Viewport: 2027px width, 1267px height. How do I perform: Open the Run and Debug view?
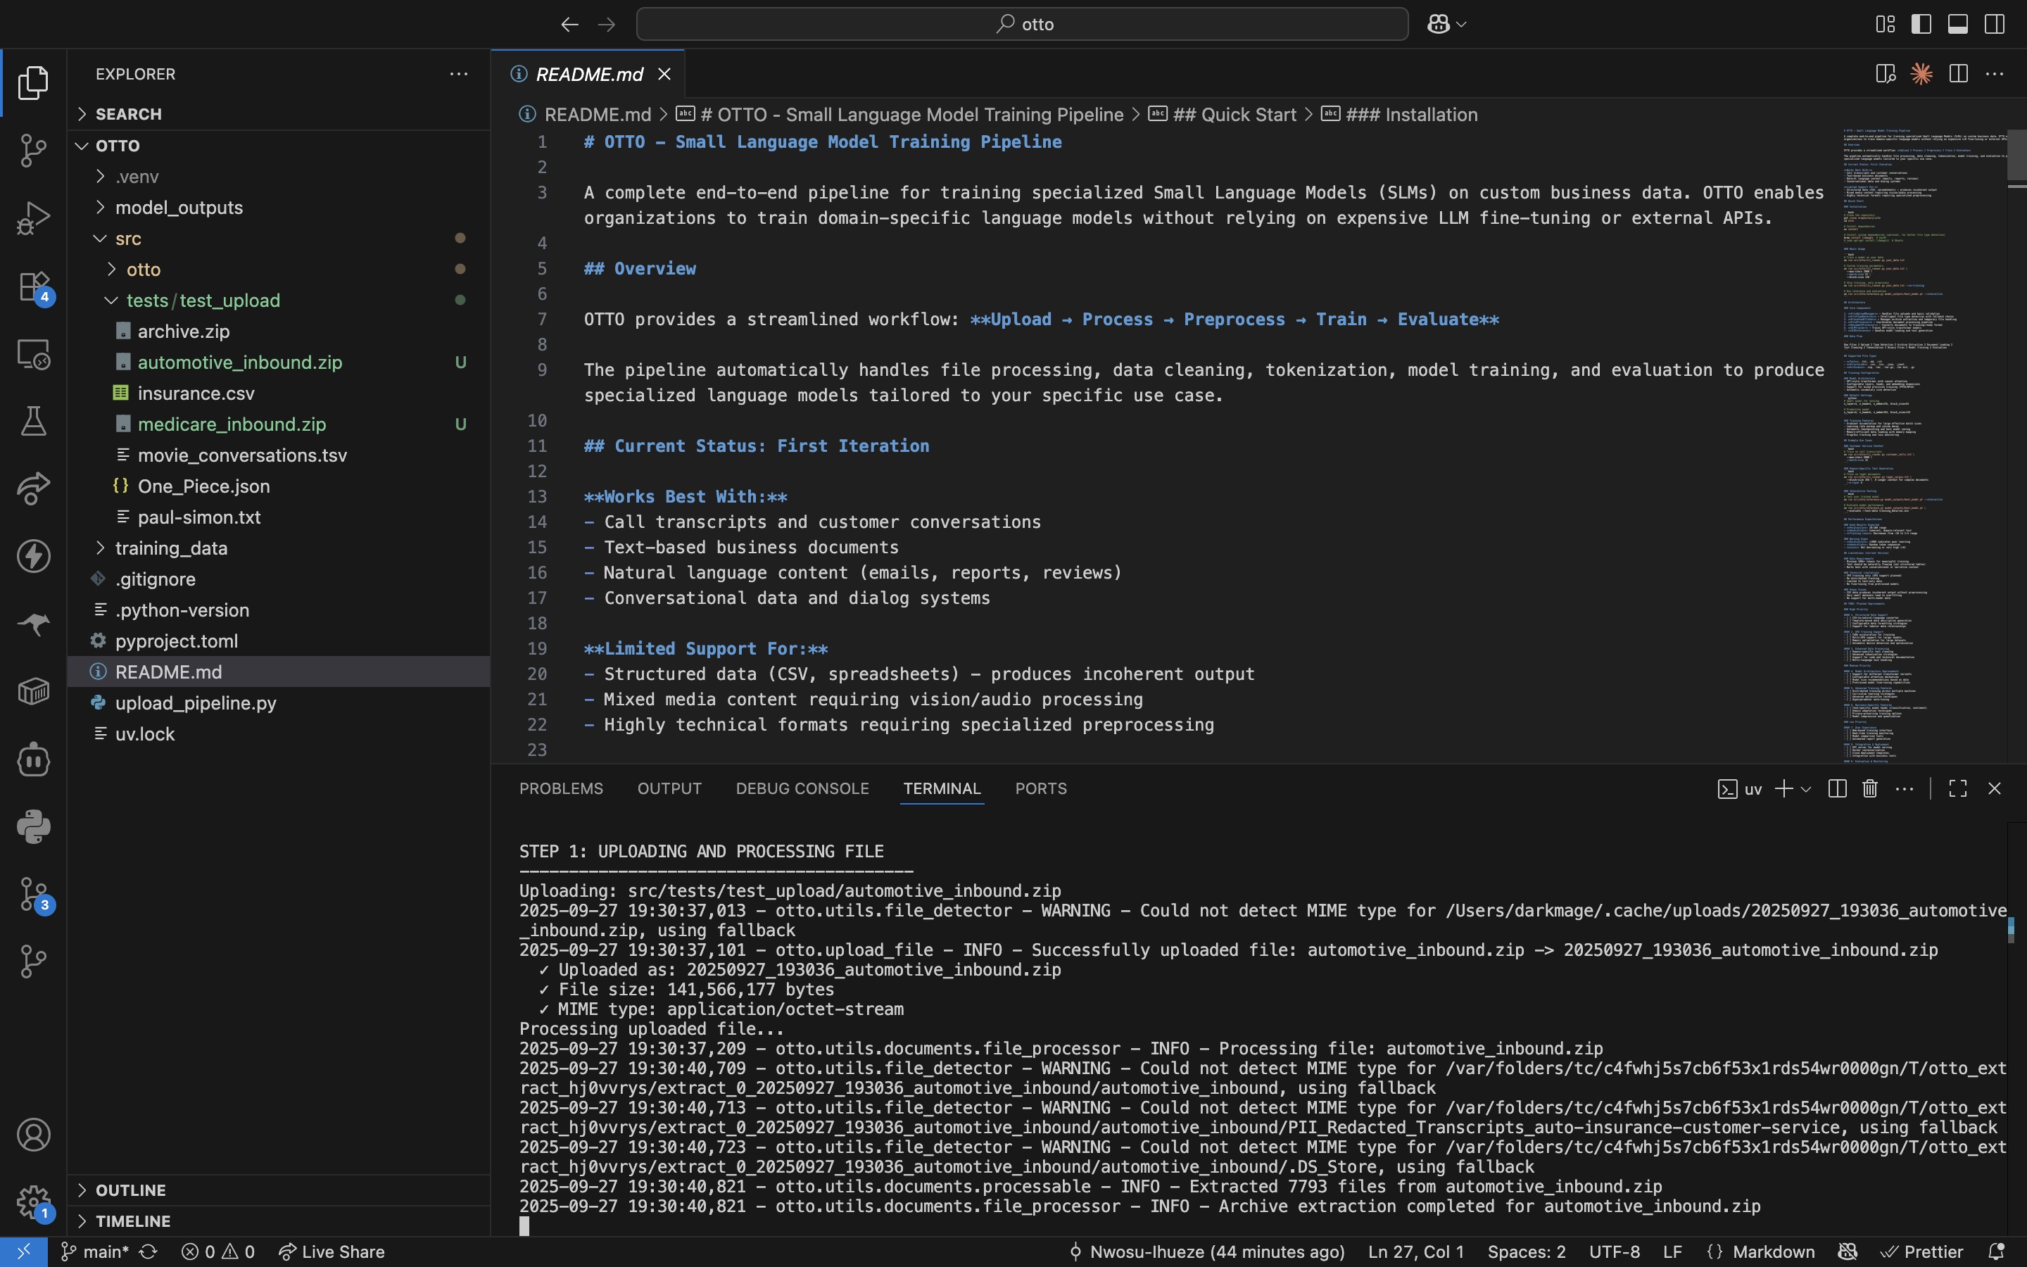pos(34,217)
